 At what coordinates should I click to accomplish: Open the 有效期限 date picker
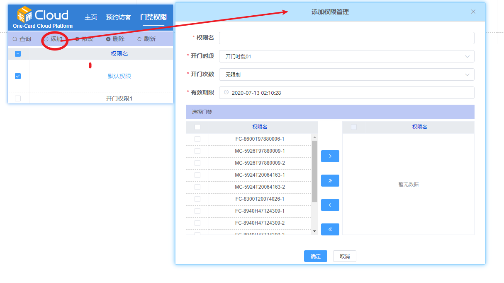tap(346, 93)
